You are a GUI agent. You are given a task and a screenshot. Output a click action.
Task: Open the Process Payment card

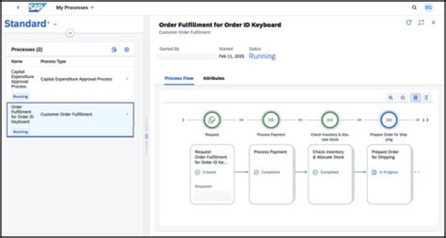(271, 174)
